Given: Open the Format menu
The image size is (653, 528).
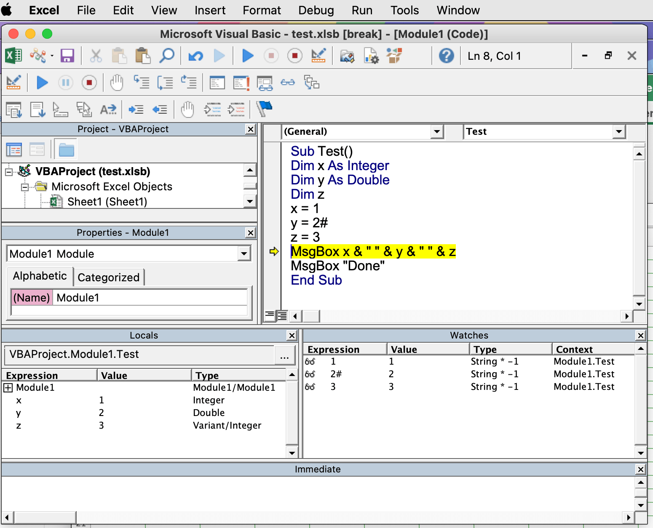Looking at the screenshot, I should tap(262, 10).
